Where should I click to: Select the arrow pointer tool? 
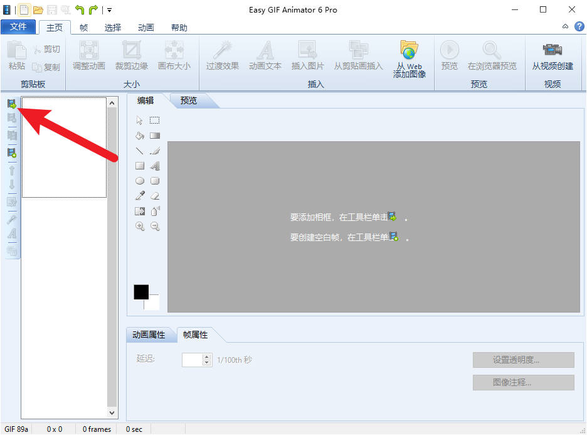click(x=140, y=121)
